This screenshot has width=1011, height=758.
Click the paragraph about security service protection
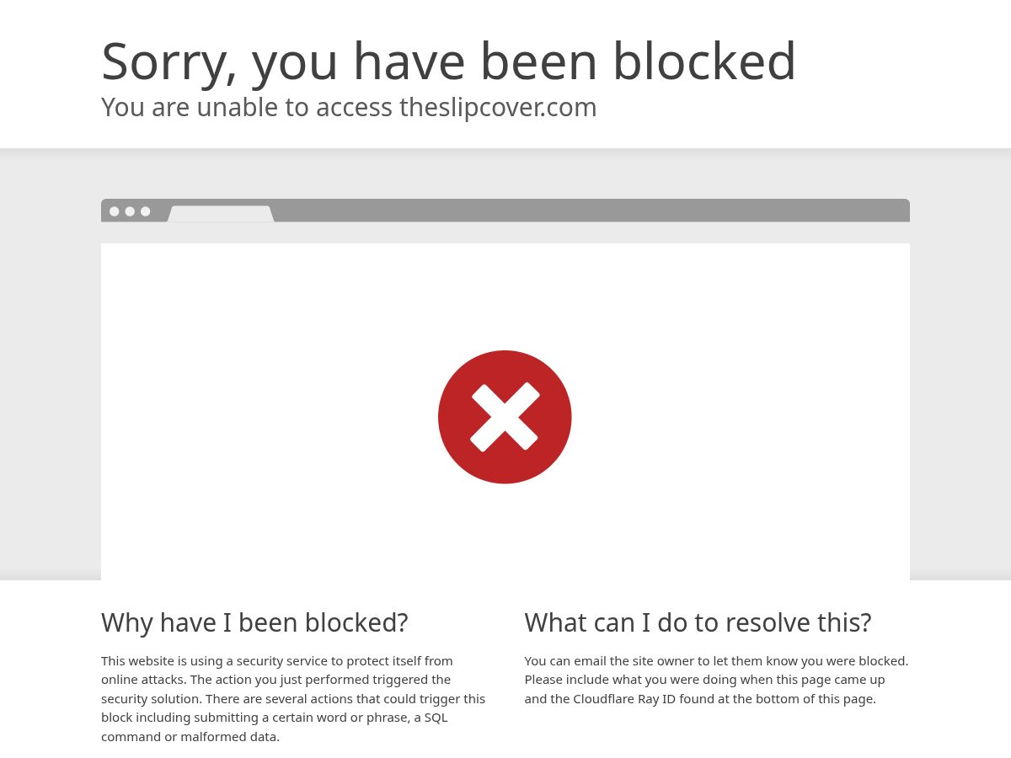(x=293, y=698)
